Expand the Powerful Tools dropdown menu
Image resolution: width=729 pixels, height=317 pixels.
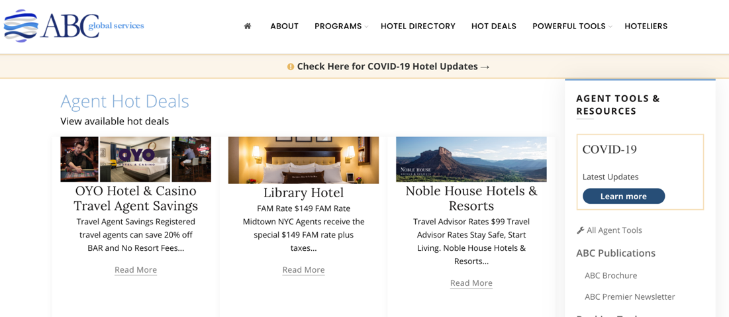(572, 26)
